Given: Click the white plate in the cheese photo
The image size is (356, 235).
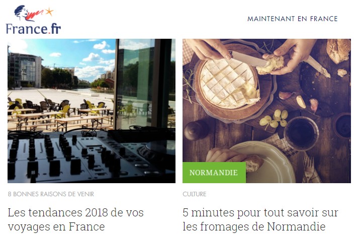Looking at the screenshot, I should [263, 163].
